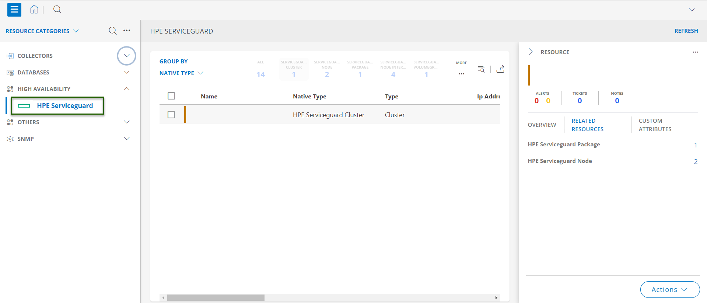
Task: Select the Others category
Action: tap(28, 122)
